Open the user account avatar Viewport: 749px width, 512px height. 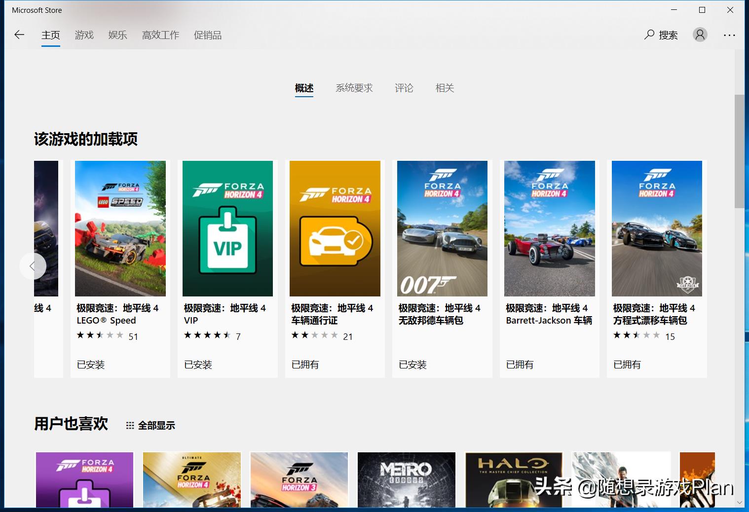700,35
